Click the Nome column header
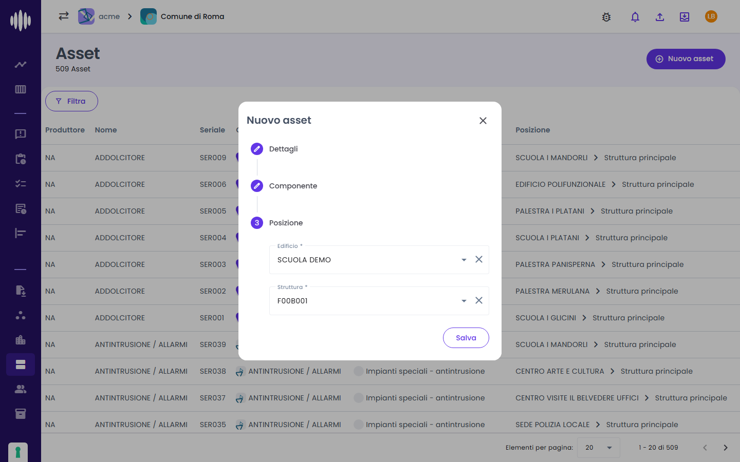Image resolution: width=740 pixels, height=462 pixels. (106, 130)
